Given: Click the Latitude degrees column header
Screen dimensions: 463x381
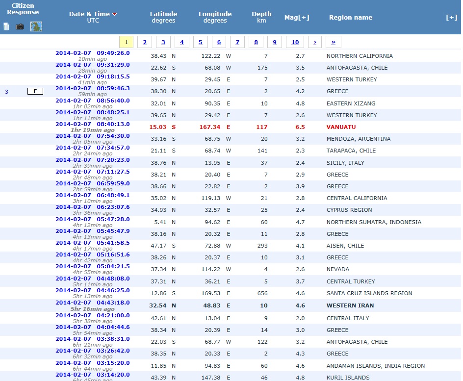Looking at the screenshot, I should pyautogui.click(x=163, y=17).
